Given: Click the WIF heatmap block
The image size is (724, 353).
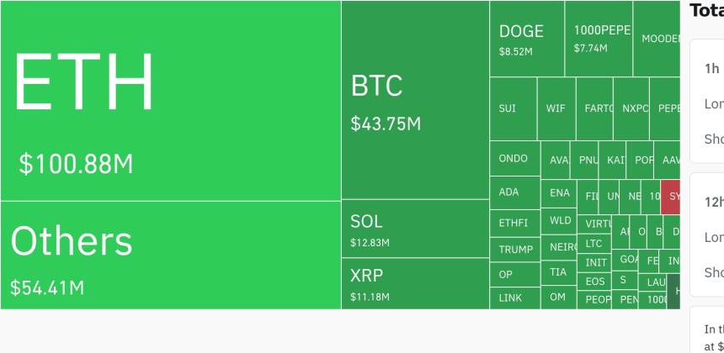Looking at the screenshot, I should coord(556,108).
